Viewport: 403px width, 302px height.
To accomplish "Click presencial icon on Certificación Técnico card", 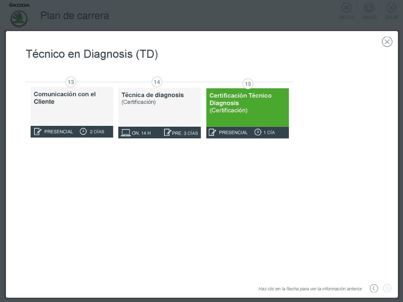I will (x=212, y=132).
